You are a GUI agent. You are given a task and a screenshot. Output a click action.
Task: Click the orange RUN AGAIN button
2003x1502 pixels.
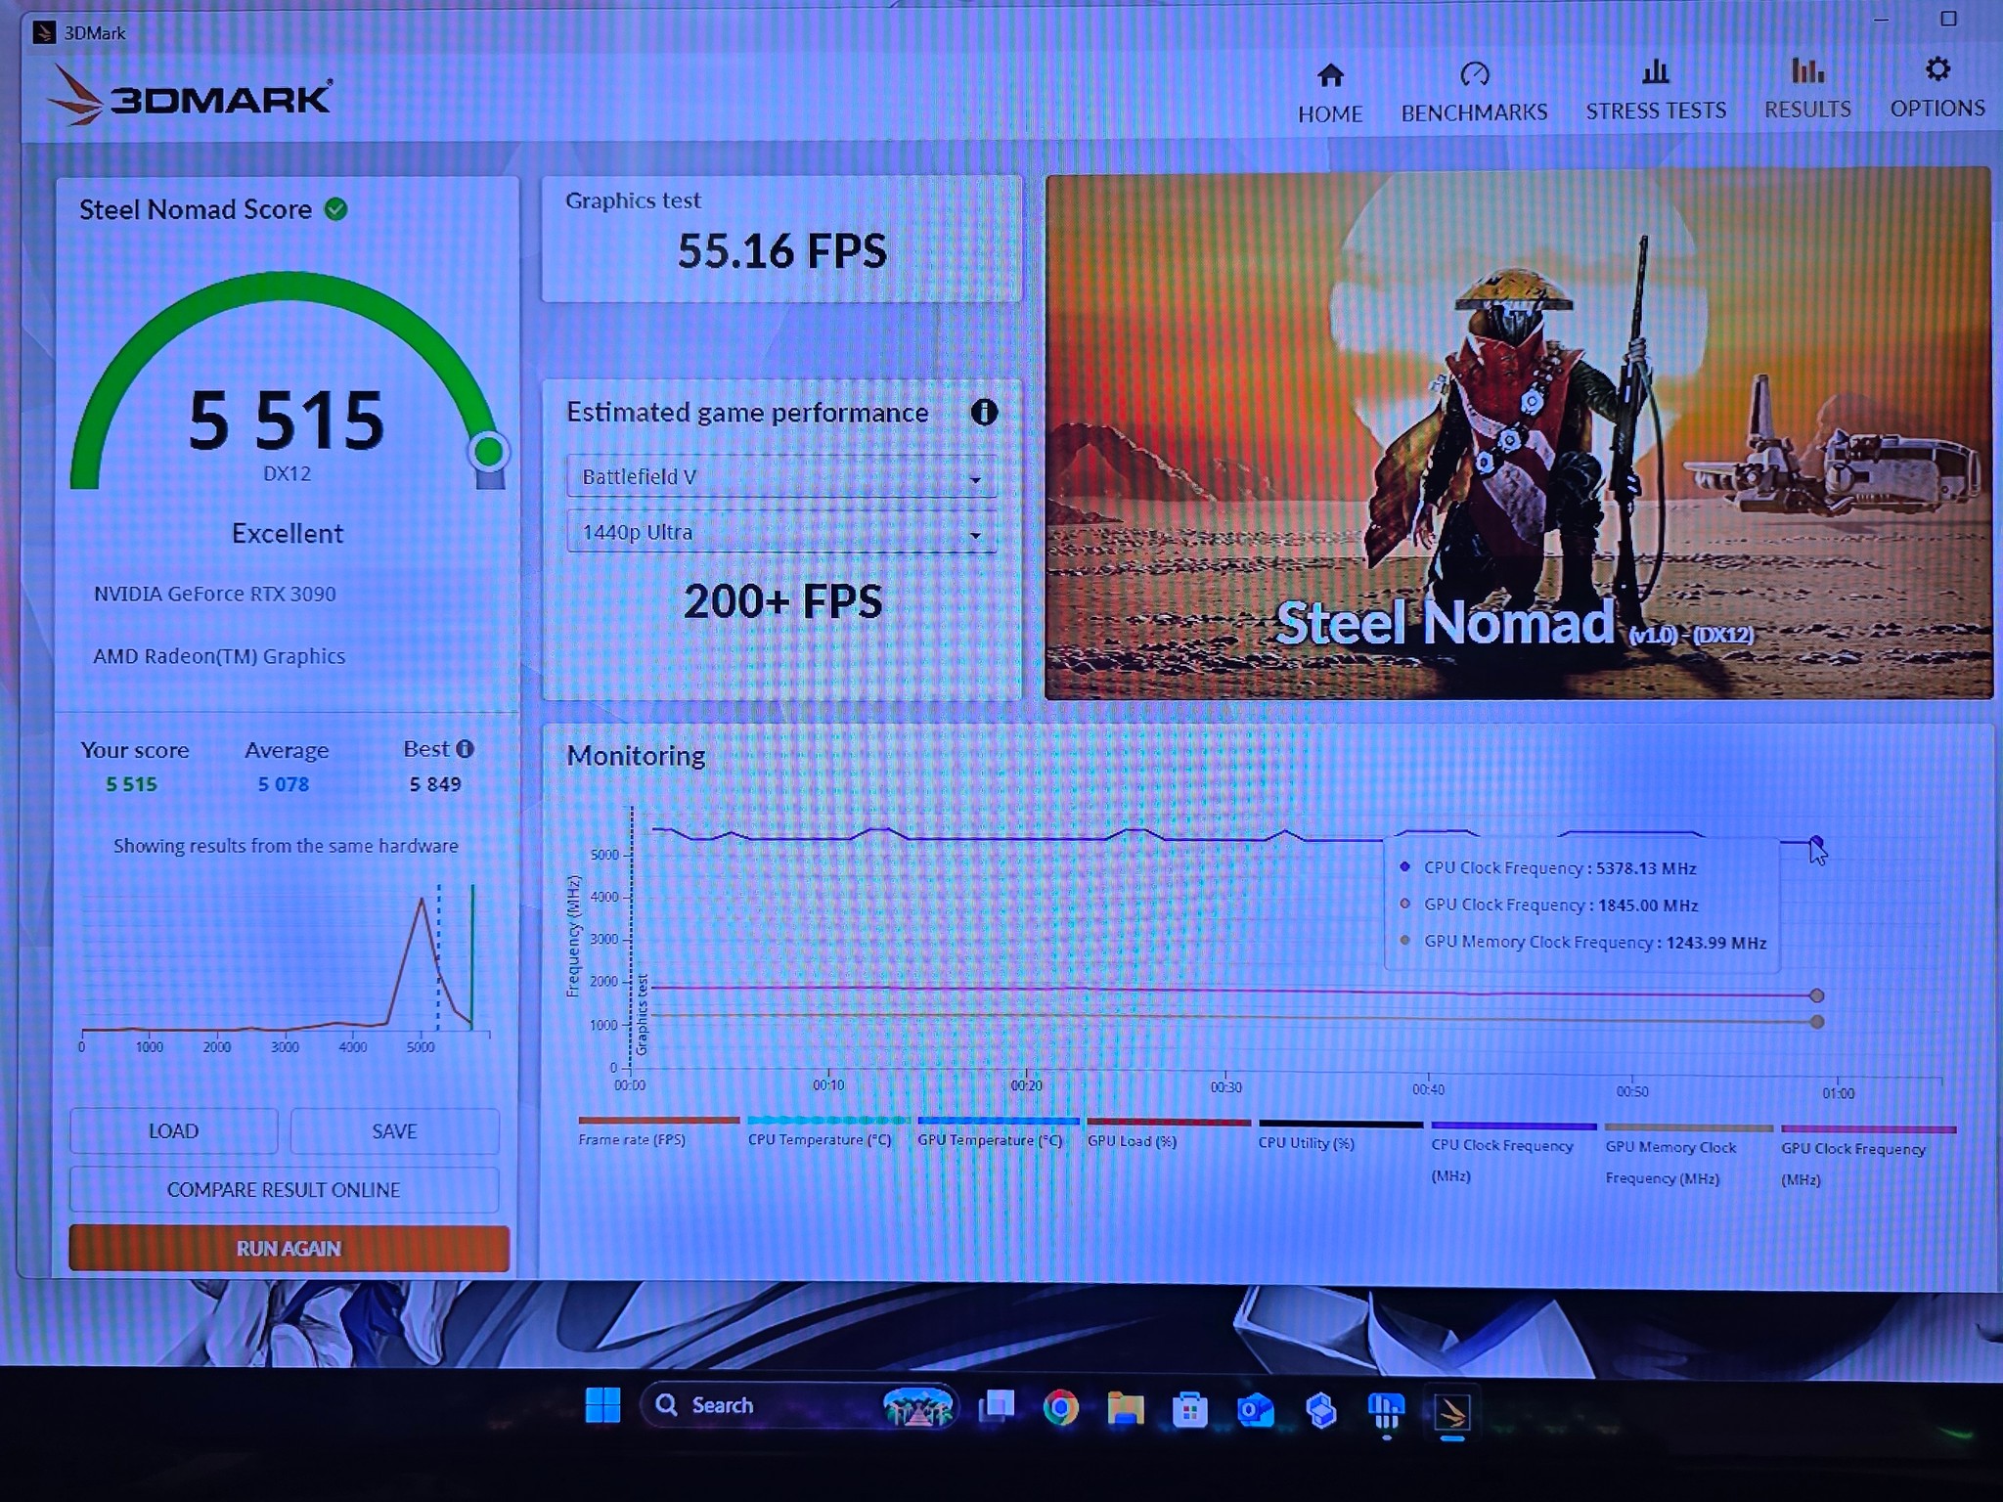(289, 1249)
